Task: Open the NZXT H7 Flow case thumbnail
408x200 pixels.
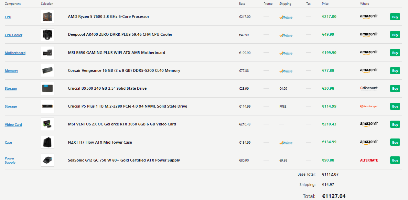Action: point(47,142)
